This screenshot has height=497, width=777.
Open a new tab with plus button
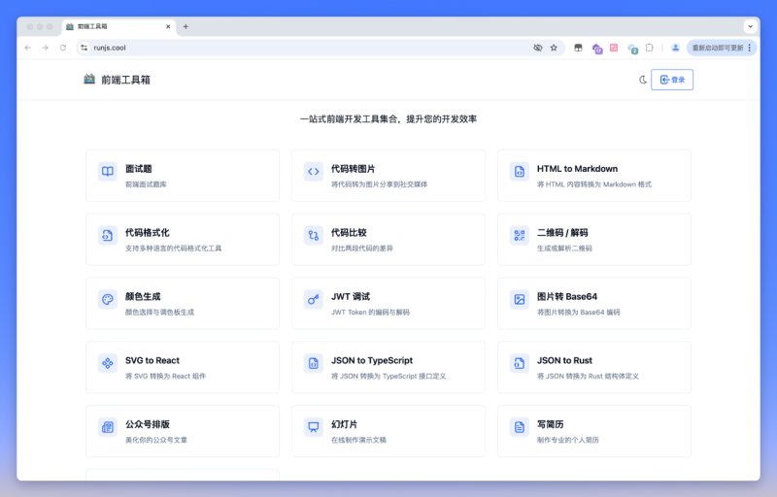(186, 27)
